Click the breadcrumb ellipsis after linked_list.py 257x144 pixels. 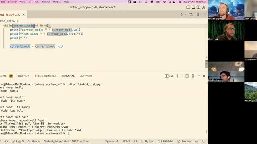tap(20, 21)
